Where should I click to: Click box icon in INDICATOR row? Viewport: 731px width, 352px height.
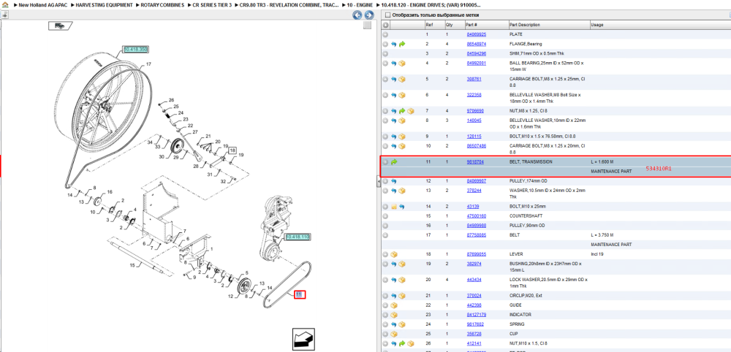click(x=393, y=315)
